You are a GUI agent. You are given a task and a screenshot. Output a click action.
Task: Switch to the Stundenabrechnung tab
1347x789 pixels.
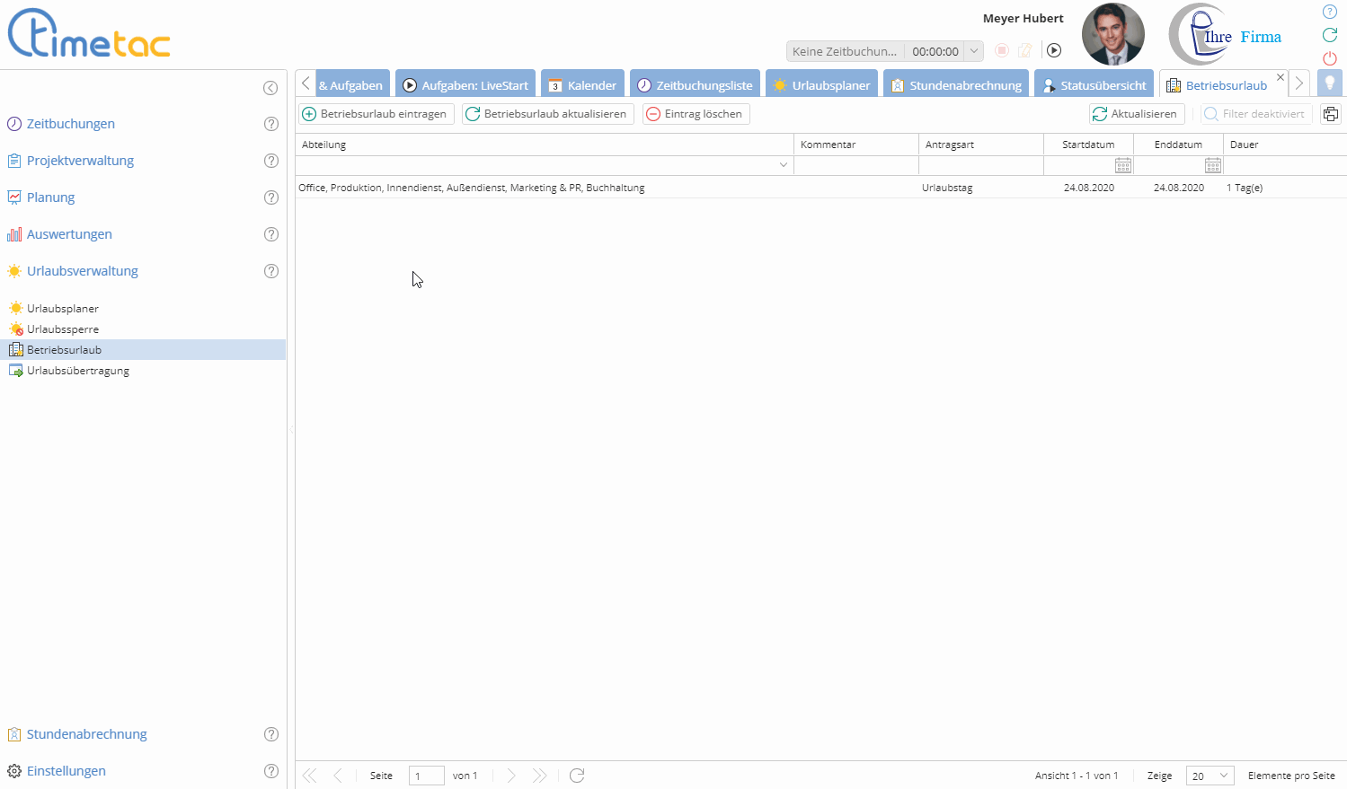(956, 85)
